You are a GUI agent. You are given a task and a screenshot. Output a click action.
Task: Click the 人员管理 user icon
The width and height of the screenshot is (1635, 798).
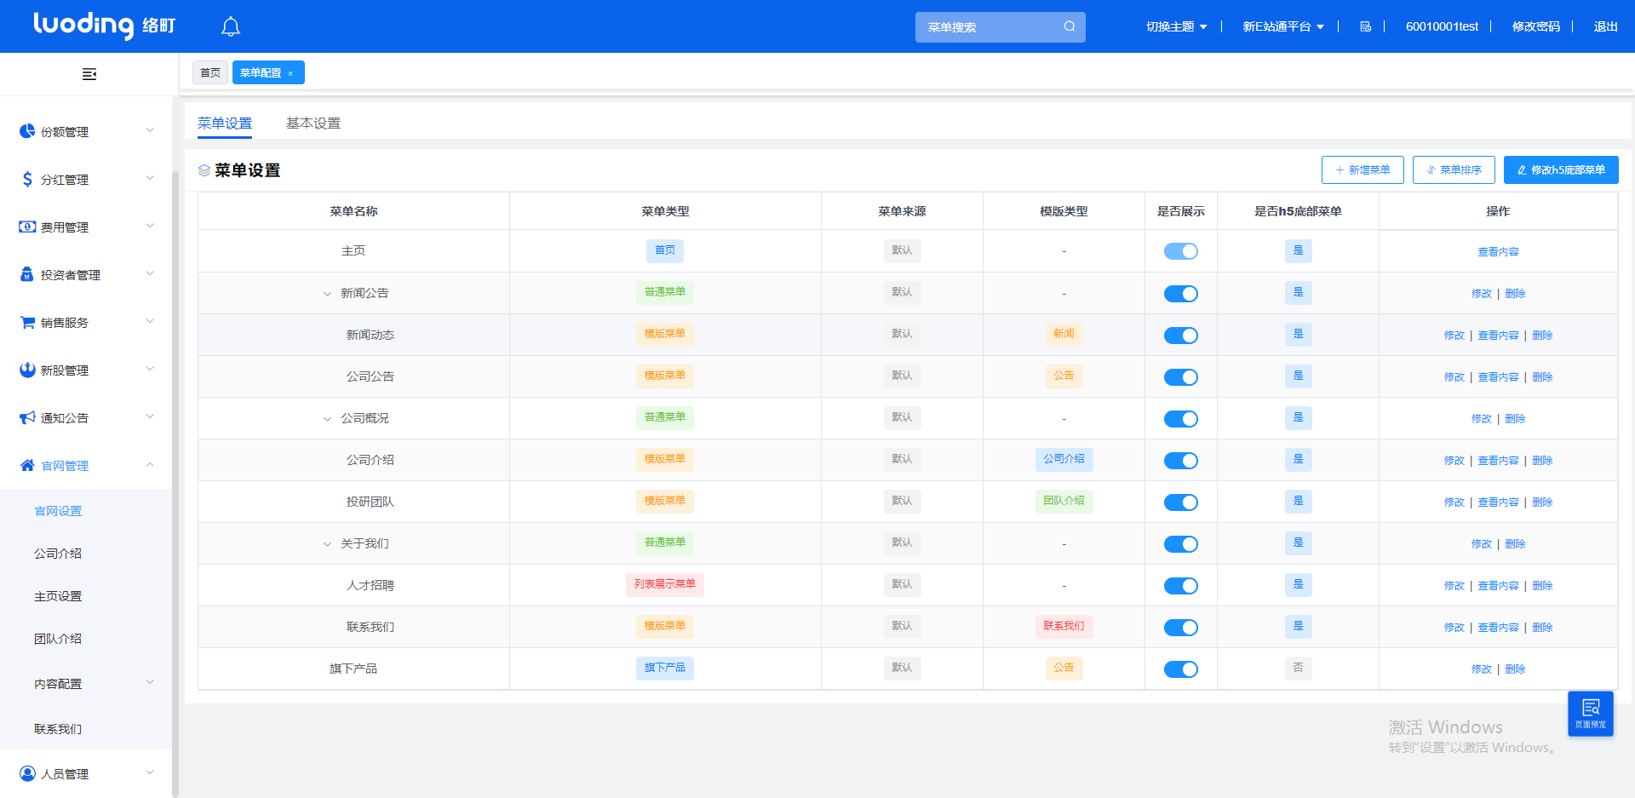[27, 773]
